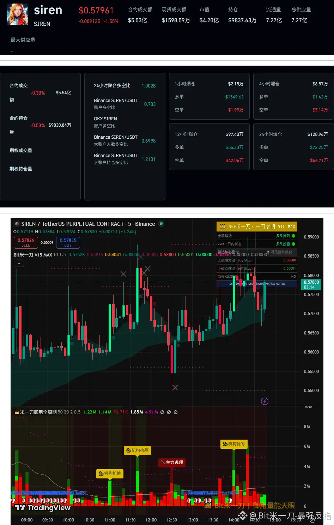The width and height of the screenshot is (334, 525).
Task: Click the 持仓 value $9837.63万
Action: (242, 20)
